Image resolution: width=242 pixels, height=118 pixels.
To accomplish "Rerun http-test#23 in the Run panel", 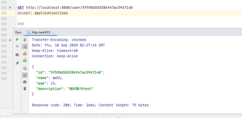I will point(17,39).
